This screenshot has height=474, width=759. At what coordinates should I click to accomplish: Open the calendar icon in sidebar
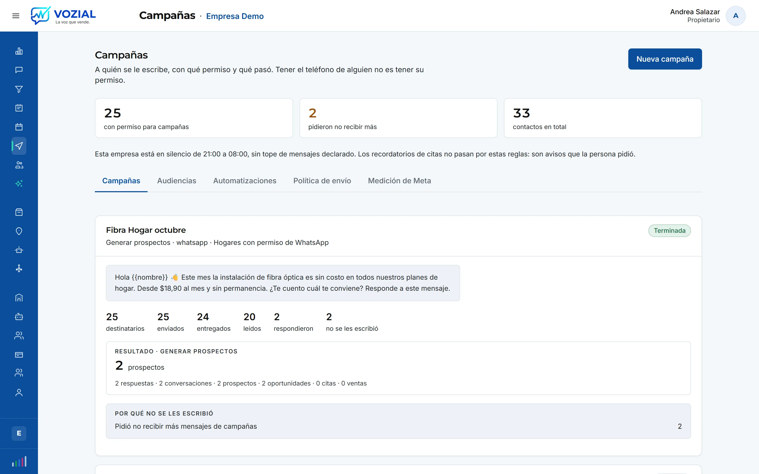[19, 127]
